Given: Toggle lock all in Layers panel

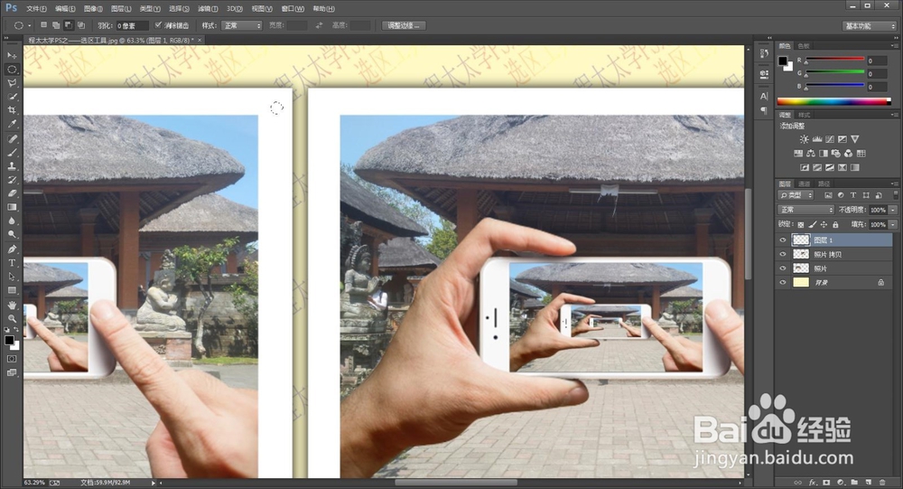Looking at the screenshot, I should pyautogui.click(x=835, y=224).
